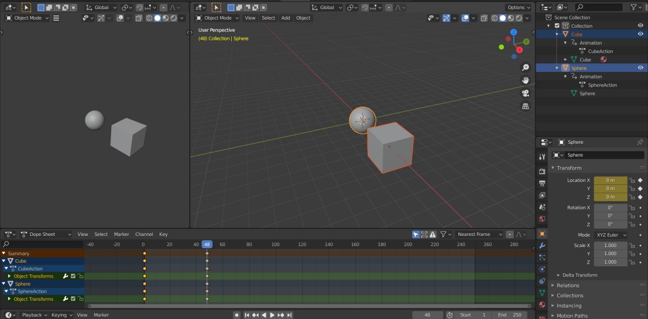Jump to the last frame
The image size is (648, 319).
(x=289, y=315)
